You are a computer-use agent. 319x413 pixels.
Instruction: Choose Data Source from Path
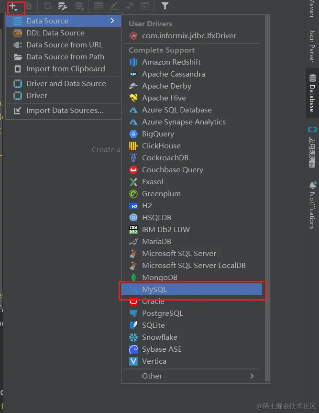pos(63,56)
